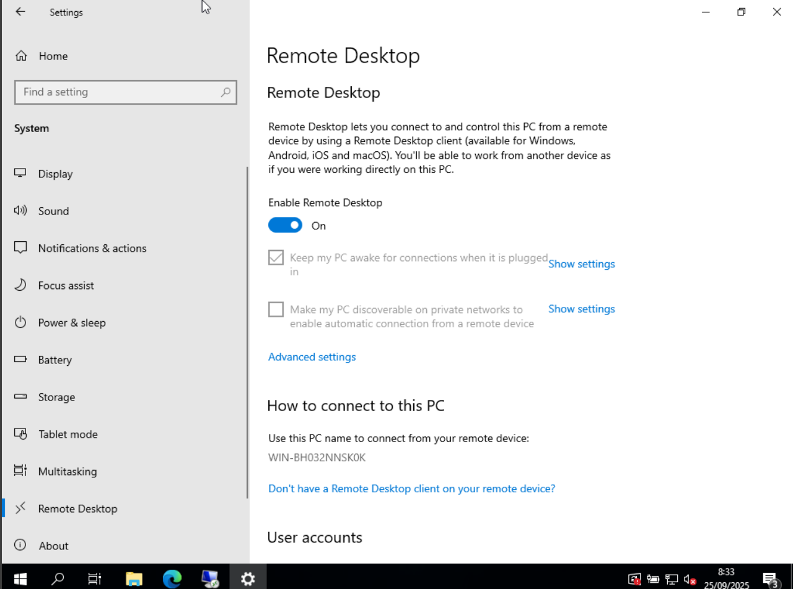The image size is (793, 589).
Task: Open Advanced settings link
Action: click(x=312, y=356)
